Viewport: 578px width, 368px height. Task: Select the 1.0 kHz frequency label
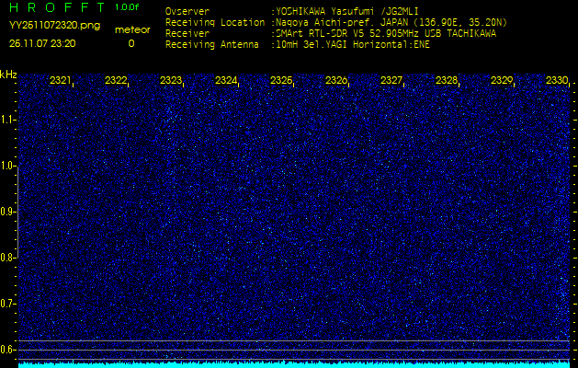[8, 166]
